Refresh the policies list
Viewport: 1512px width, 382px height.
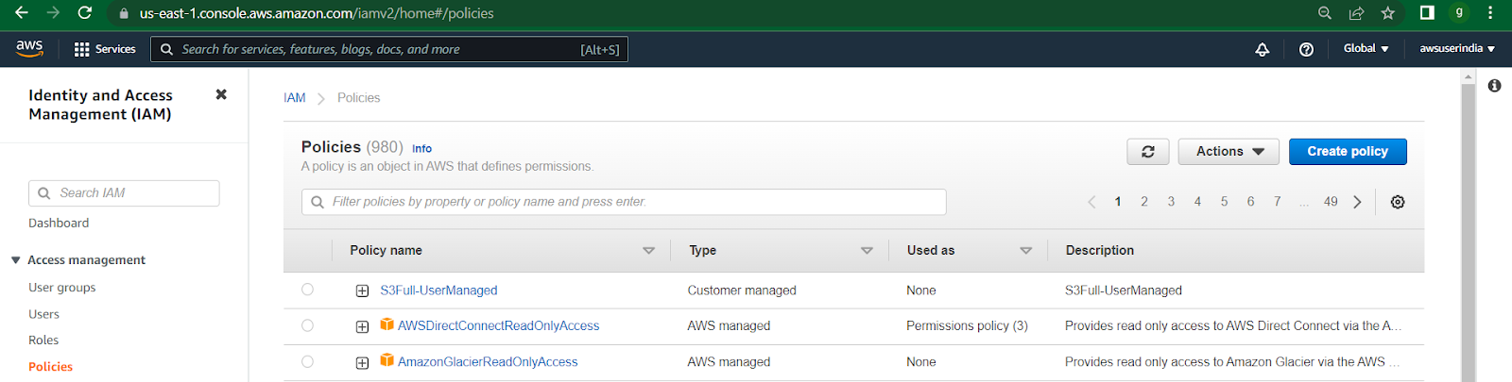point(1148,152)
